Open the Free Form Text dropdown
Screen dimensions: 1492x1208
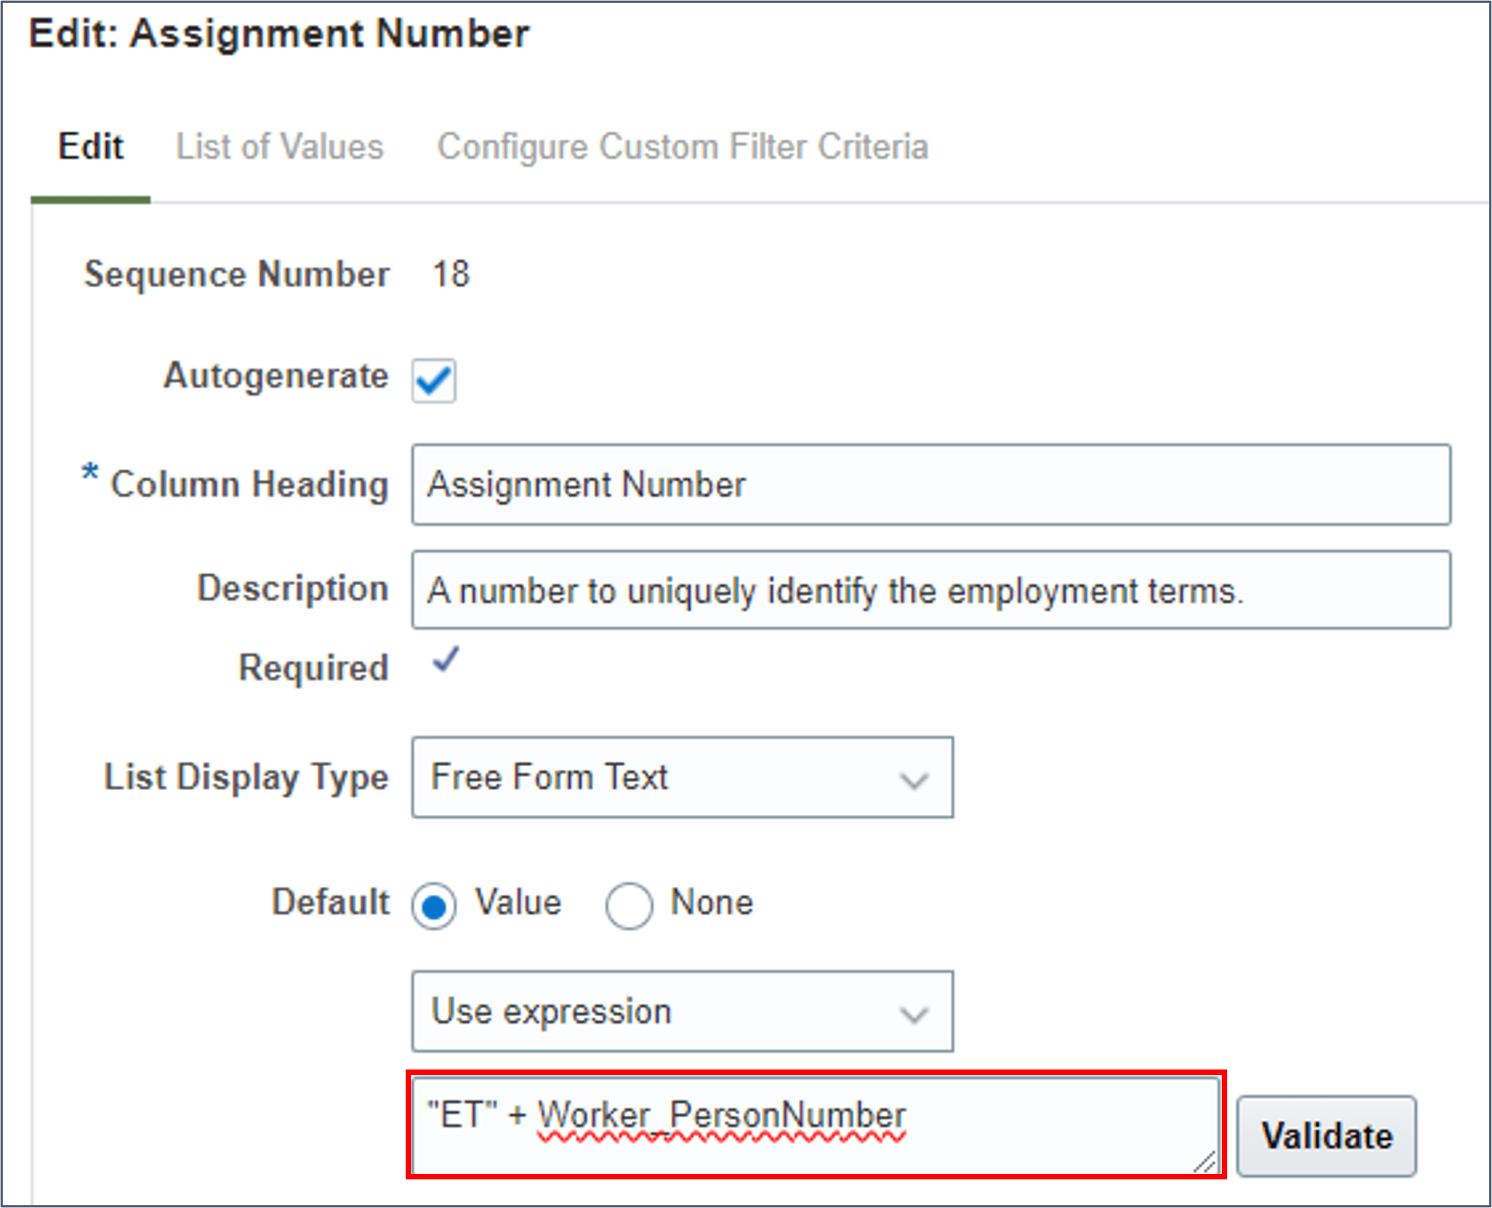pyautogui.click(x=681, y=778)
